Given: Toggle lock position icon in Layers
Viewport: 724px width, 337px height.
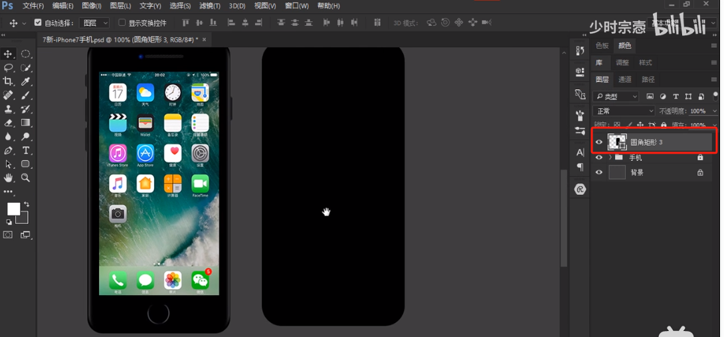Looking at the screenshot, I should click(640, 125).
